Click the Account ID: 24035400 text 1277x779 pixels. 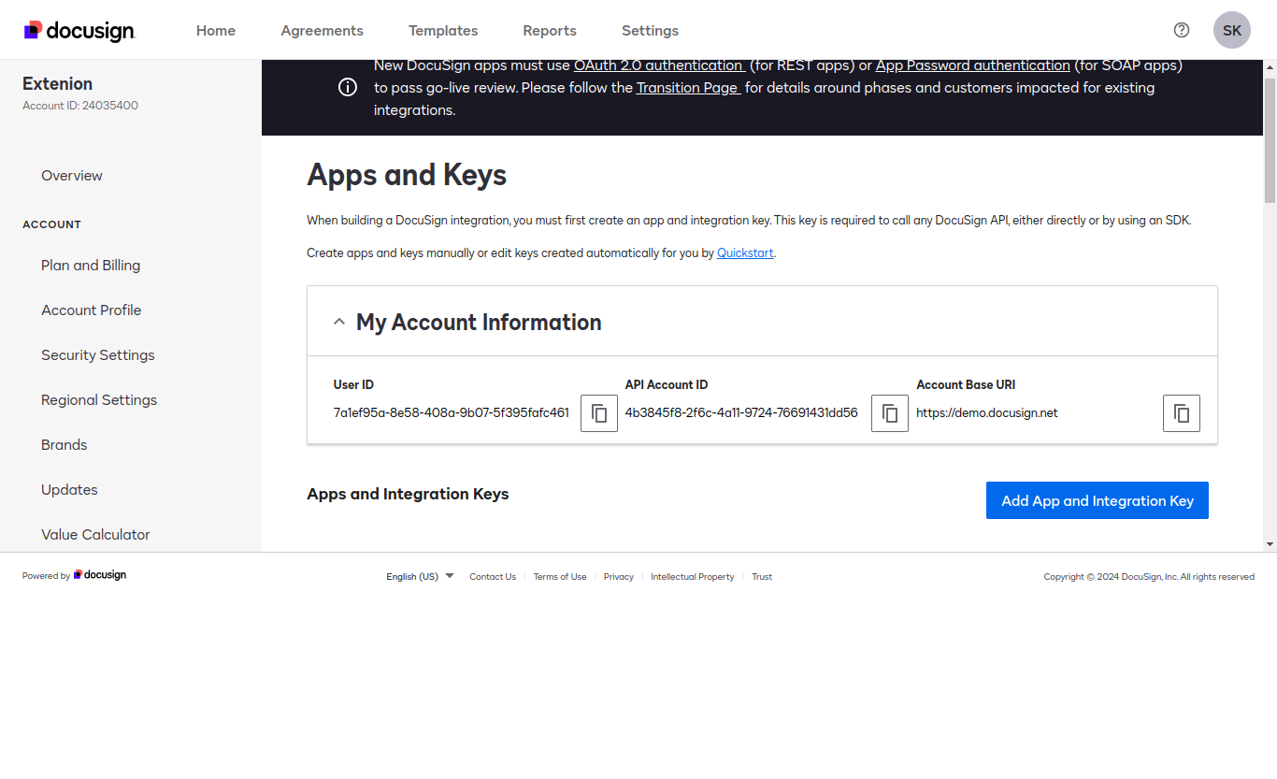pyautogui.click(x=80, y=106)
